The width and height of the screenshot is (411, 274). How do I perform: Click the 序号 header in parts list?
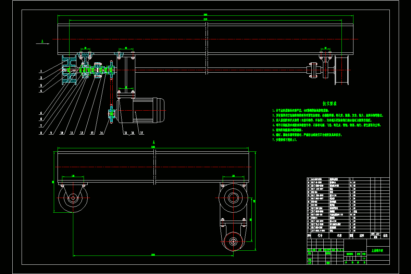pos(309,236)
